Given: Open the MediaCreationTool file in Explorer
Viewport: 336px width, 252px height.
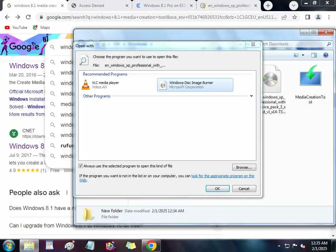Looking at the screenshot, I should 310,84.
